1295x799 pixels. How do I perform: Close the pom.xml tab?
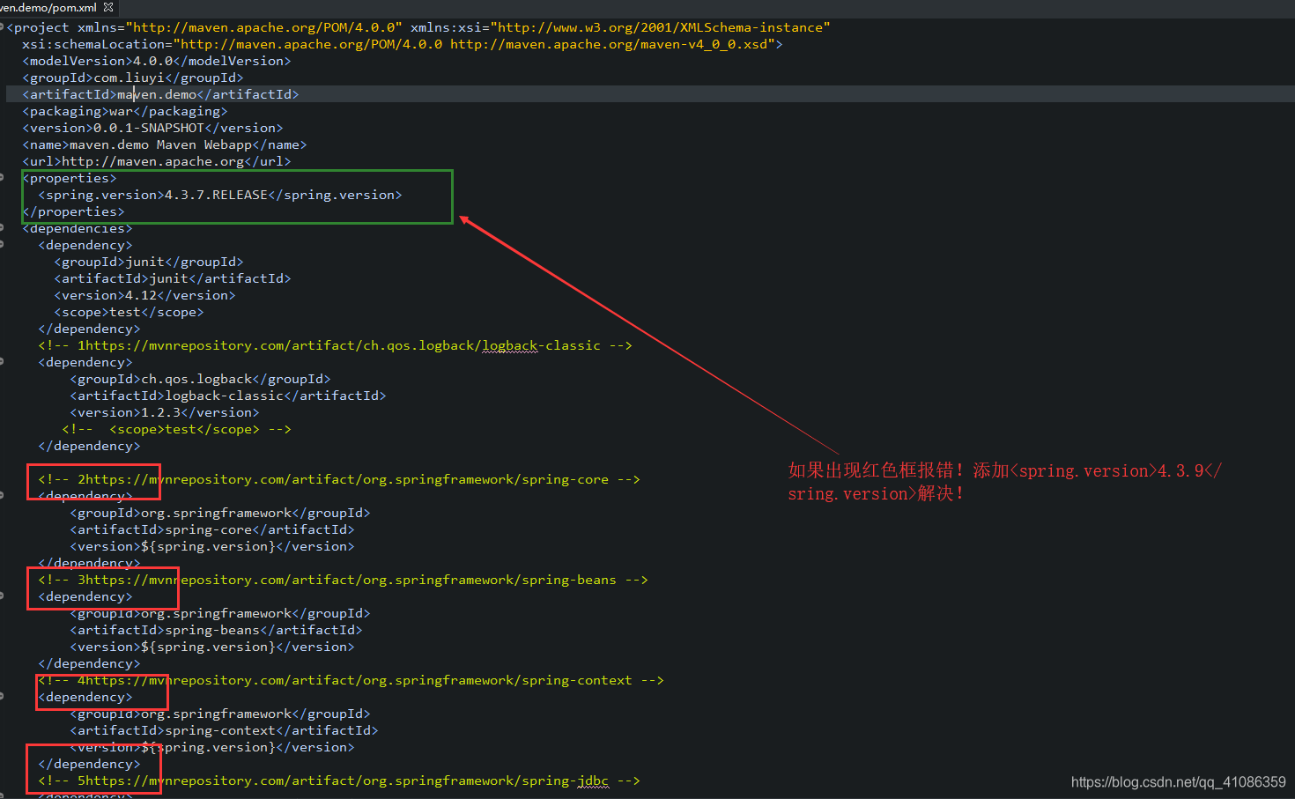tap(108, 7)
